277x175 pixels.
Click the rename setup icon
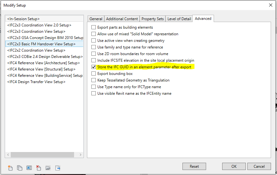pos(29,168)
